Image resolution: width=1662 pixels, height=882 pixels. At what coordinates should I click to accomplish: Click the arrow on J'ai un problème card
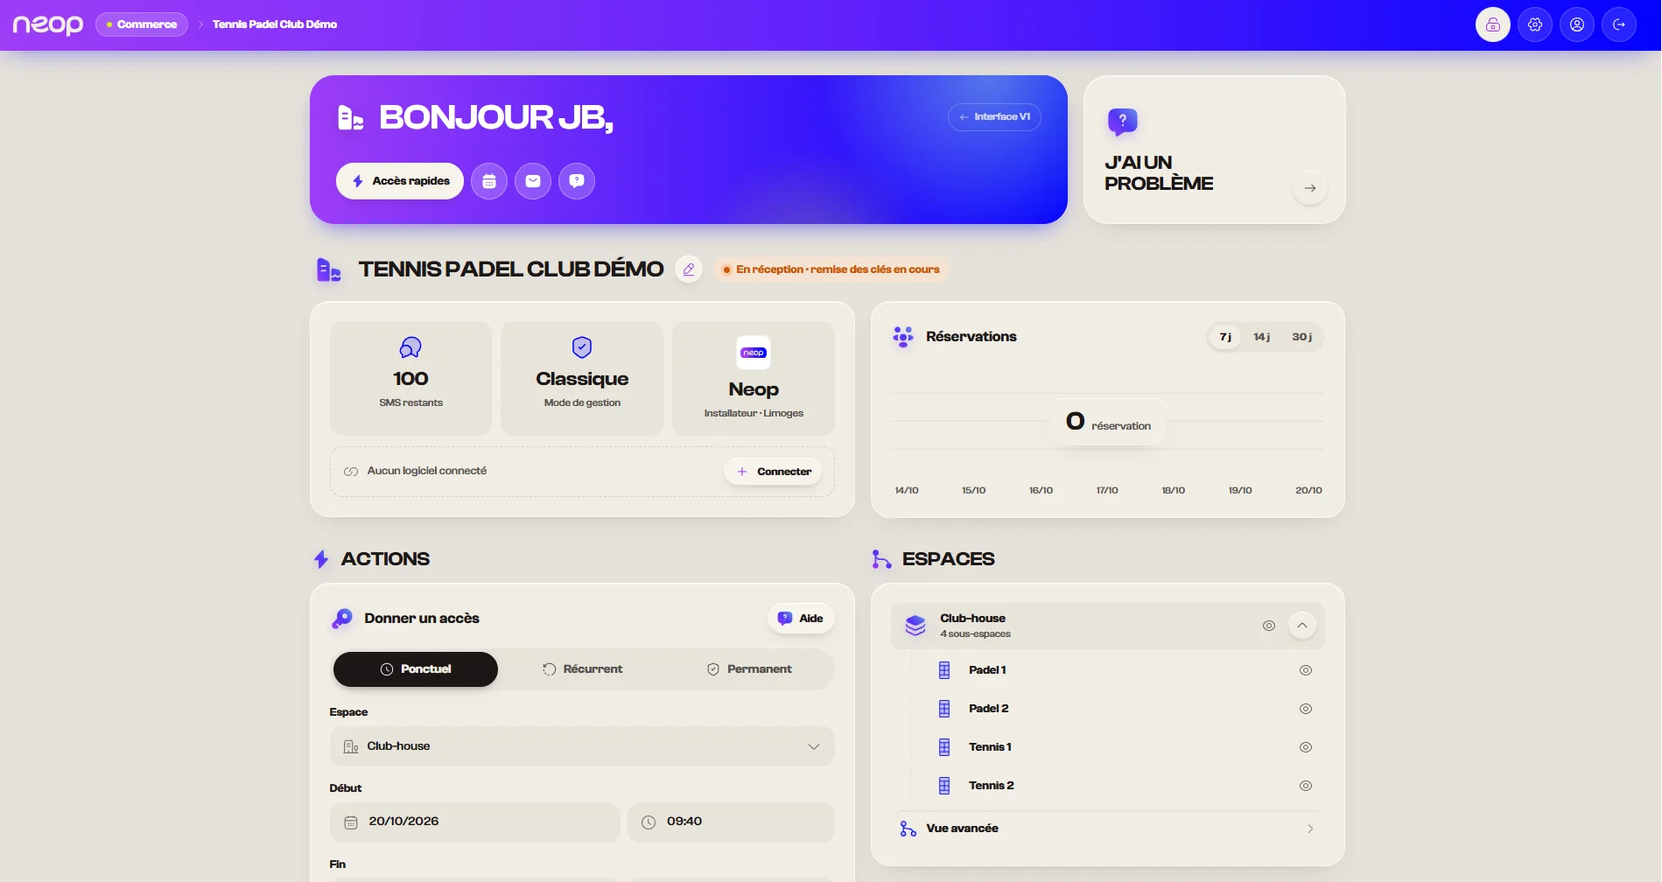pos(1310,188)
